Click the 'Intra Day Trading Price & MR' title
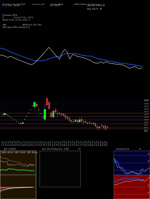Image resolution: width=150 pixels, height=199 pixels. pos(55,149)
